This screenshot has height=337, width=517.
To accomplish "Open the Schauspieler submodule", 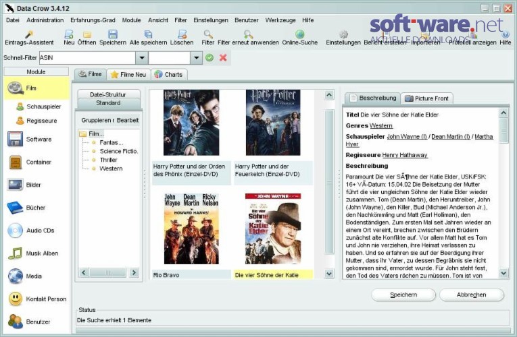I will click(x=39, y=106).
